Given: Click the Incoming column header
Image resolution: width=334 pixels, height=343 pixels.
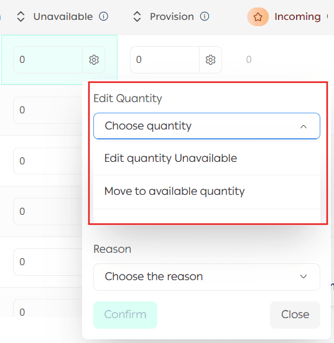Looking at the screenshot, I should coord(297,17).
